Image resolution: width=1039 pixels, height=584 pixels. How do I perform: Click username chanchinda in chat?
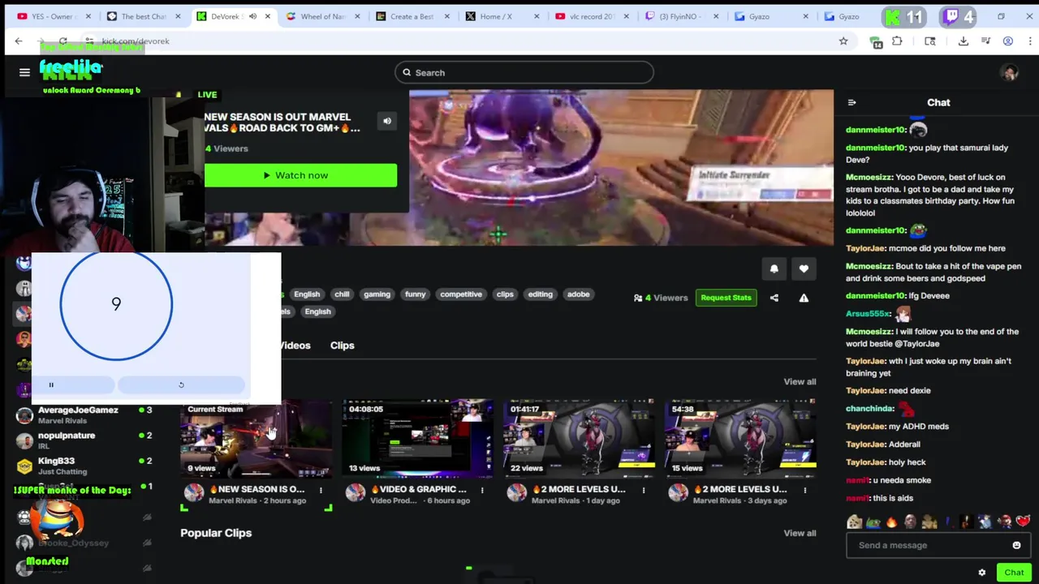click(869, 409)
